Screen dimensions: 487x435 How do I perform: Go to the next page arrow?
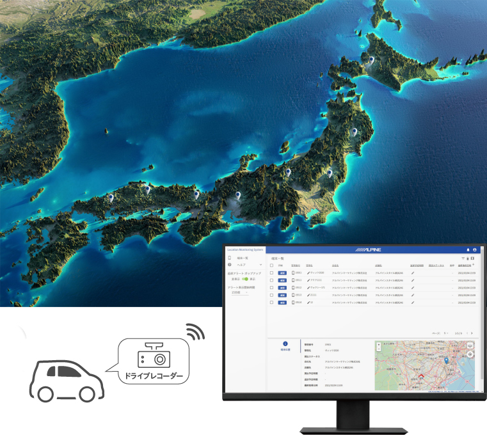click(x=472, y=333)
